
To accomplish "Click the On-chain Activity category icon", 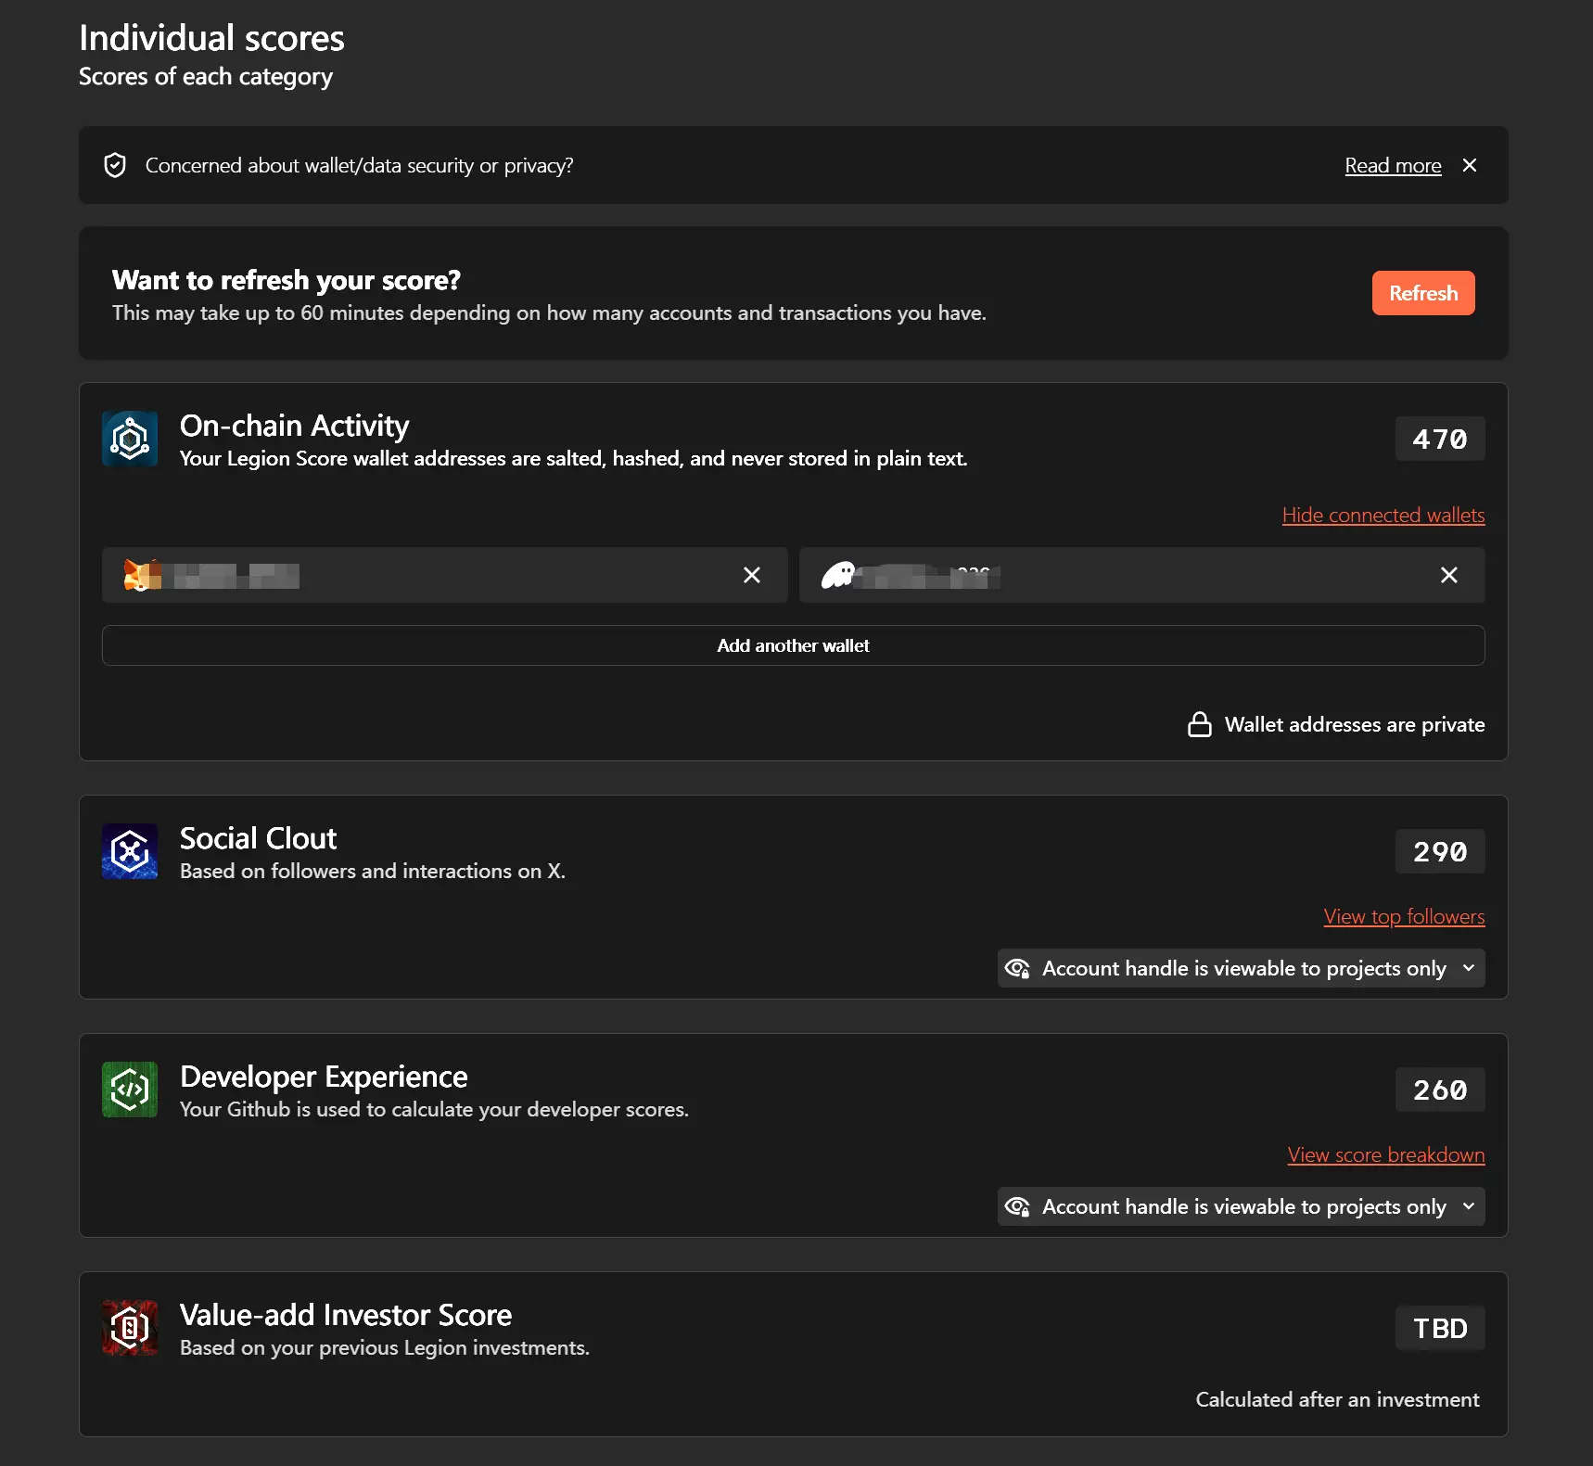I will 130,439.
